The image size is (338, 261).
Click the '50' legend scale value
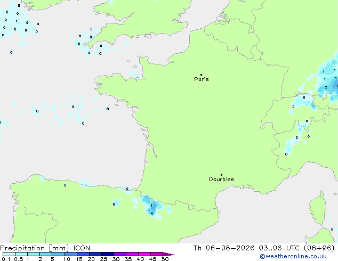pyautogui.click(x=165, y=259)
